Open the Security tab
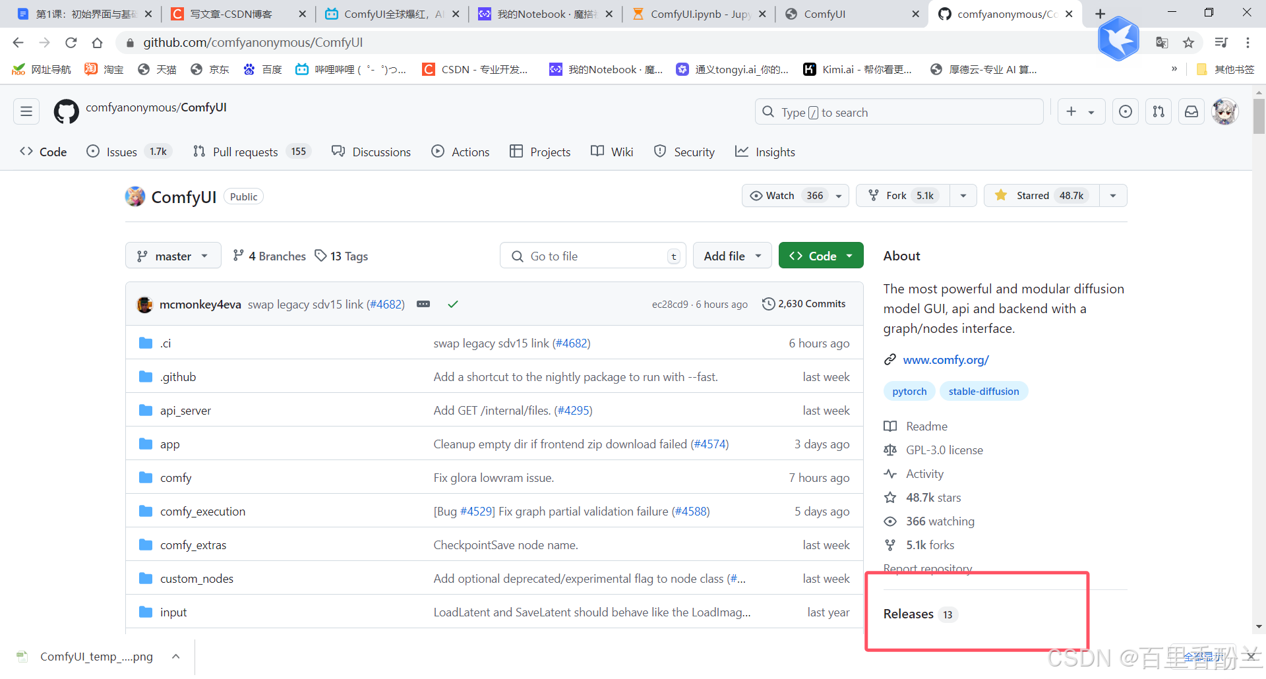1266x679 pixels. tap(684, 152)
